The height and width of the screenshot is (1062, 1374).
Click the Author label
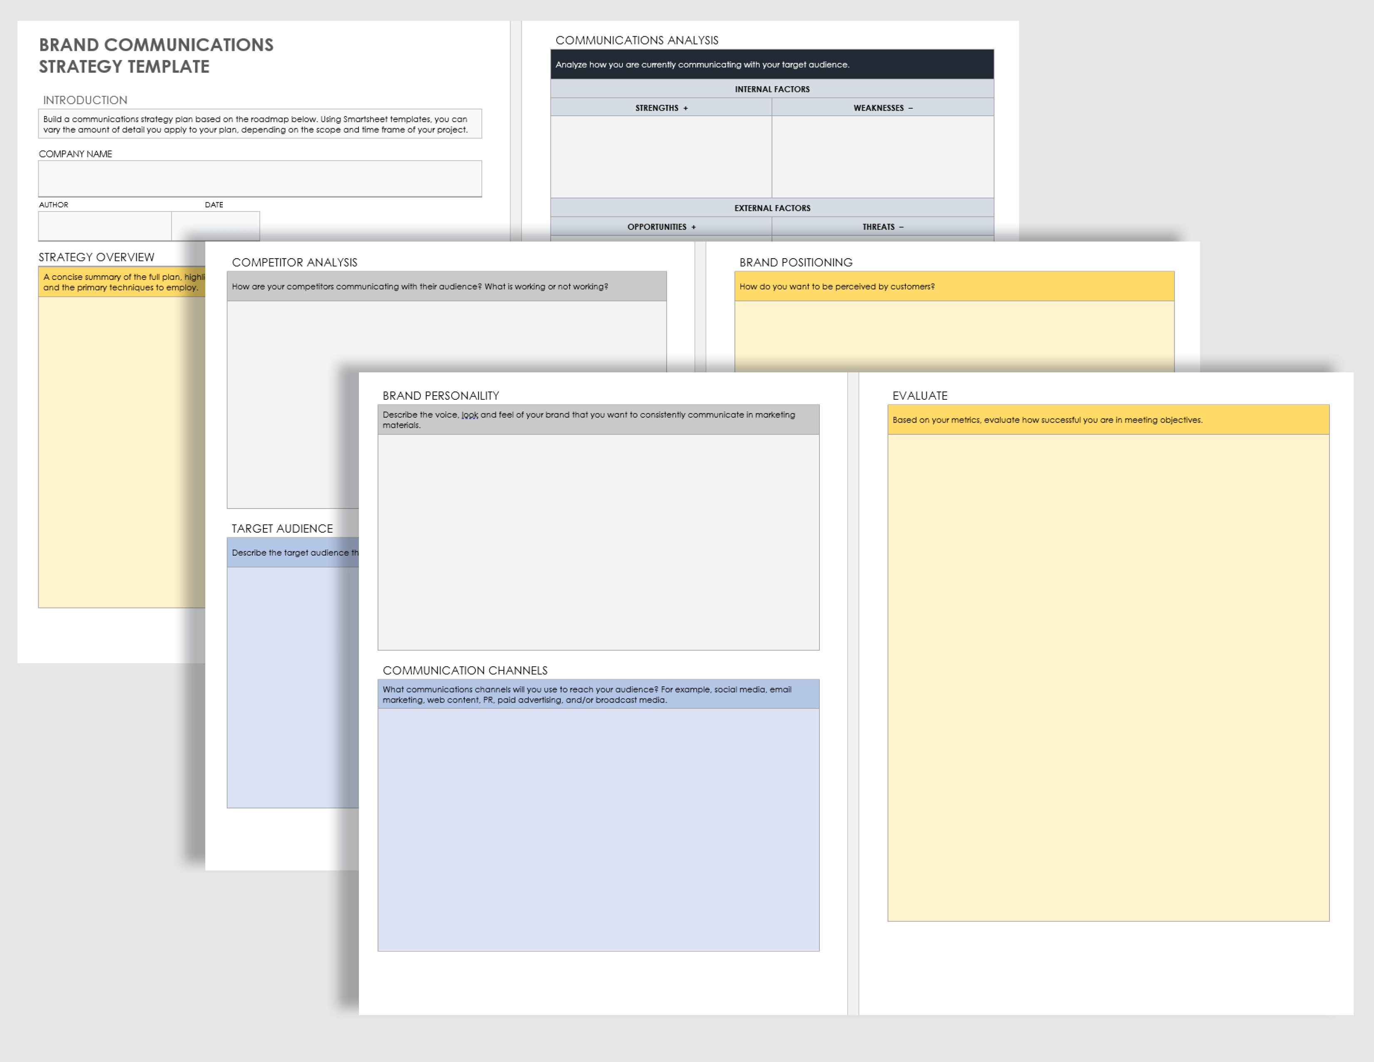coord(53,204)
